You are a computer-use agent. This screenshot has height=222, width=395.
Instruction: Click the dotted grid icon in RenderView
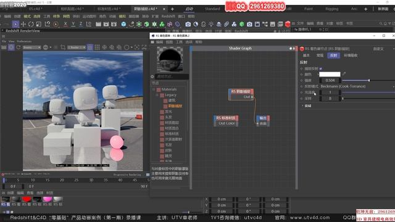pyautogui.click(x=98, y=47)
